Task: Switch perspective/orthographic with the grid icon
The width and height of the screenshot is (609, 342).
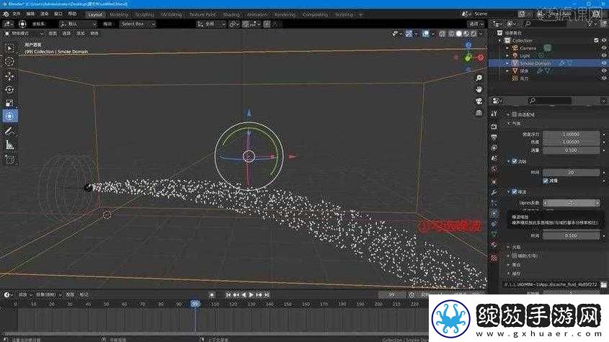Action: 479,112
